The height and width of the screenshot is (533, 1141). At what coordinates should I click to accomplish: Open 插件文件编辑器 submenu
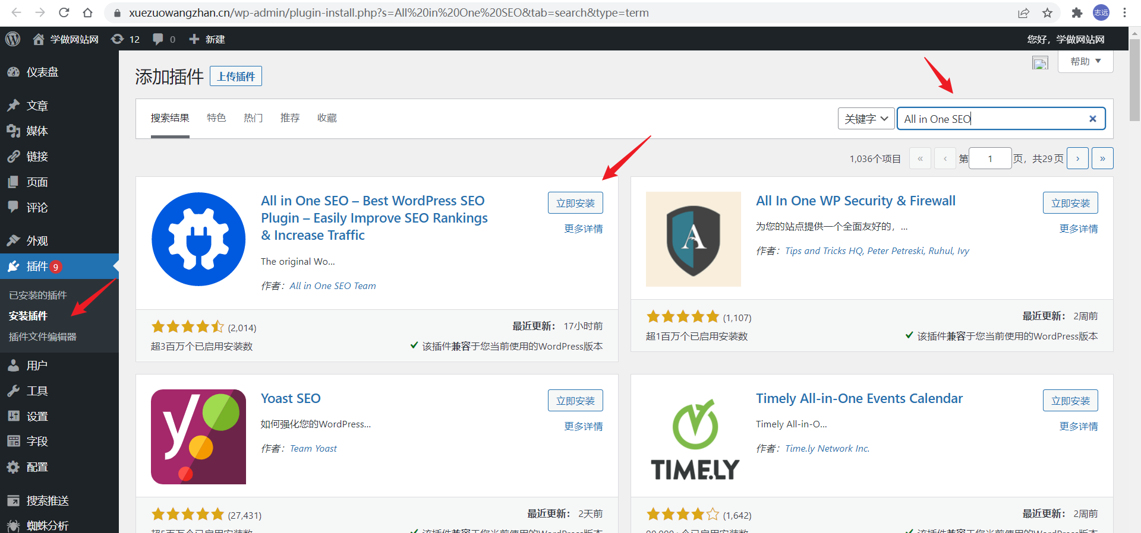[x=43, y=337]
